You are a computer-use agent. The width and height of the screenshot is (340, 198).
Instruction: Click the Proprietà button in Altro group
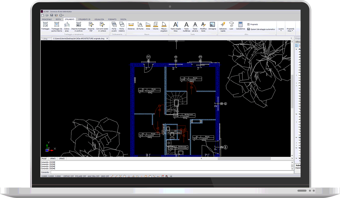(254, 24)
